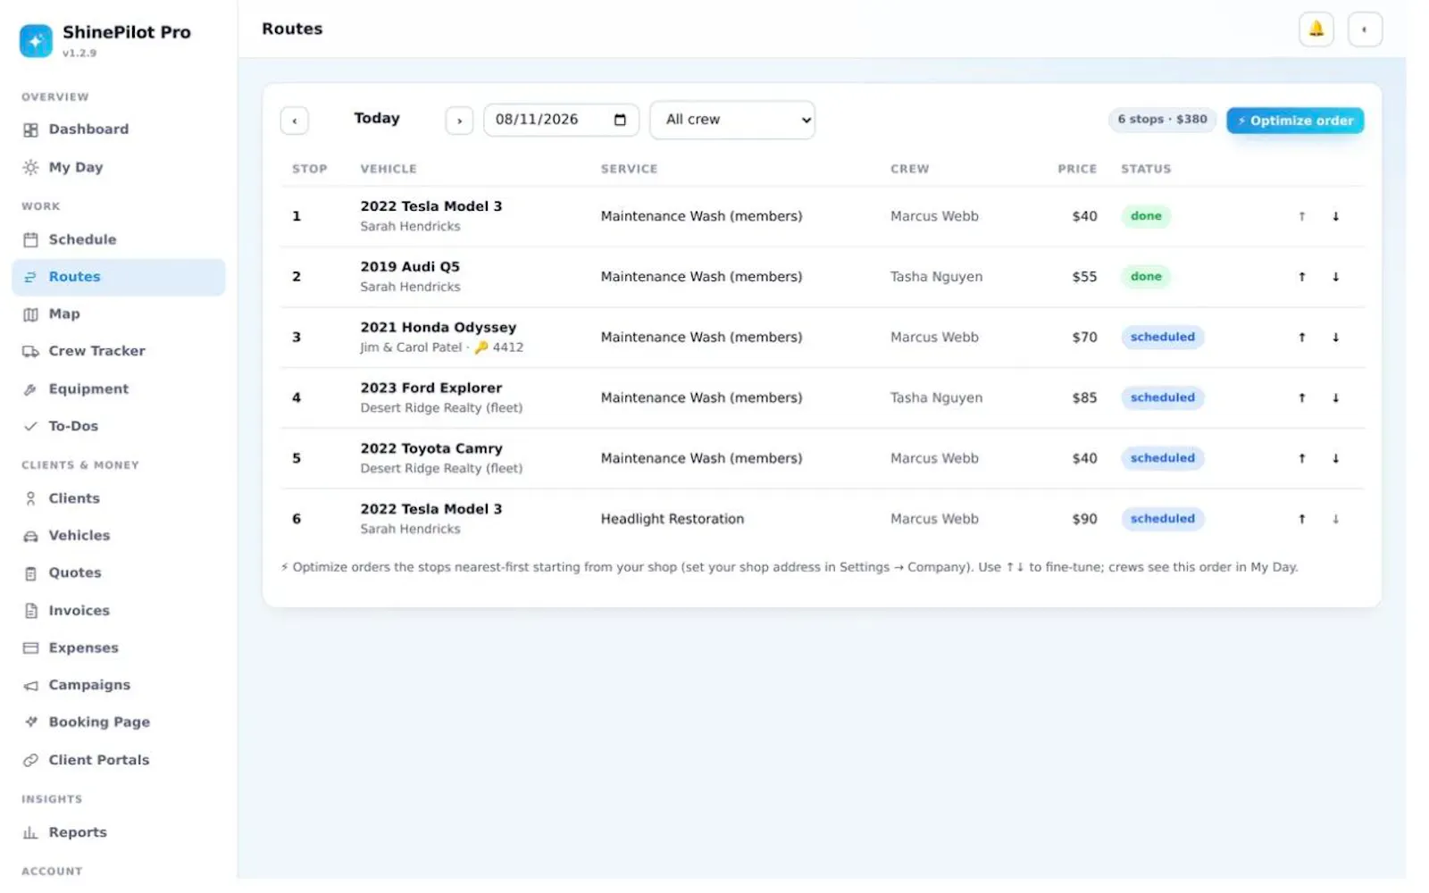Screen dimensions: 1429x893
Task: Go to My Day
Action: (118, 167)
